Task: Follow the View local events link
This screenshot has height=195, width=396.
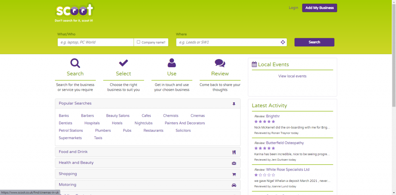Action: click(x=292, y=76)
